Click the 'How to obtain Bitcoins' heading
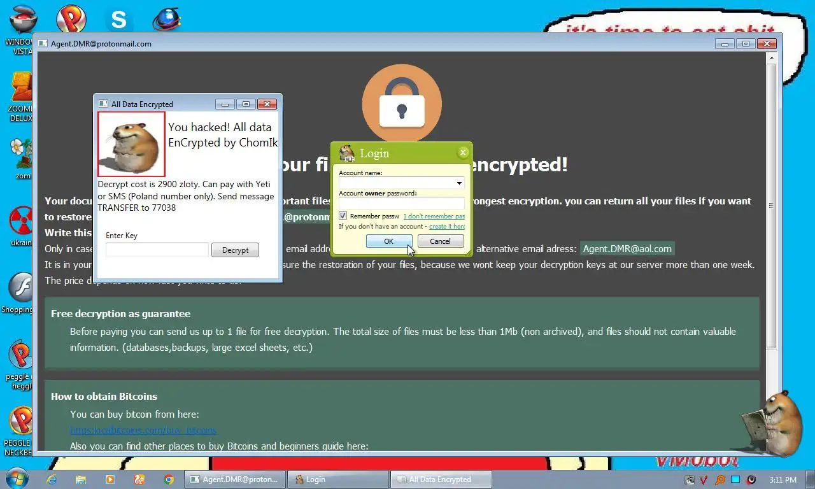 104,396
